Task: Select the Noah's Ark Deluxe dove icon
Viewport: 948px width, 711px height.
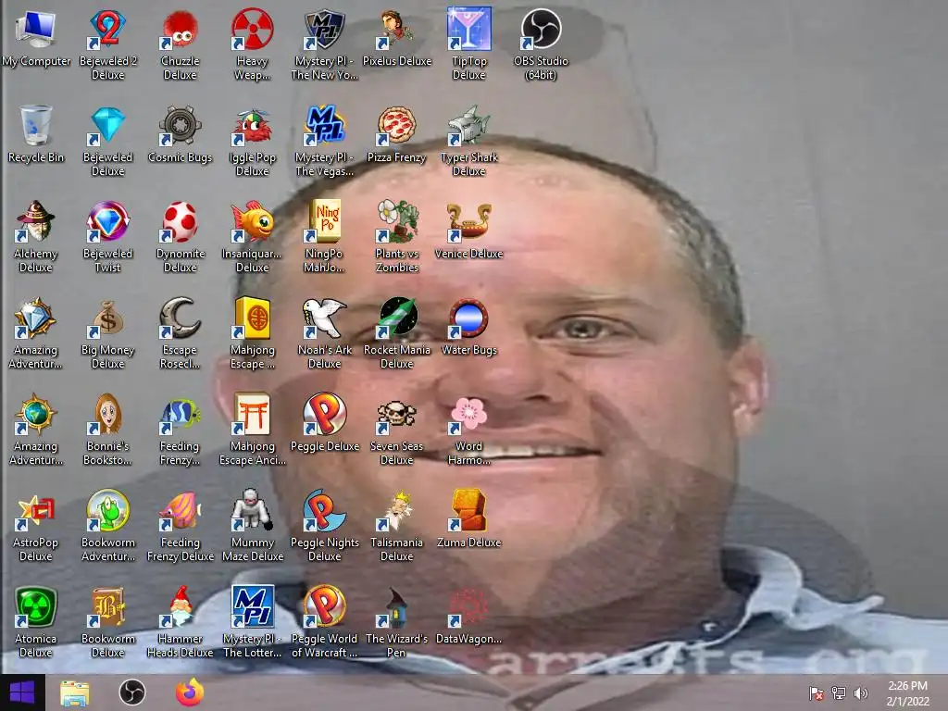Action: 325,318
